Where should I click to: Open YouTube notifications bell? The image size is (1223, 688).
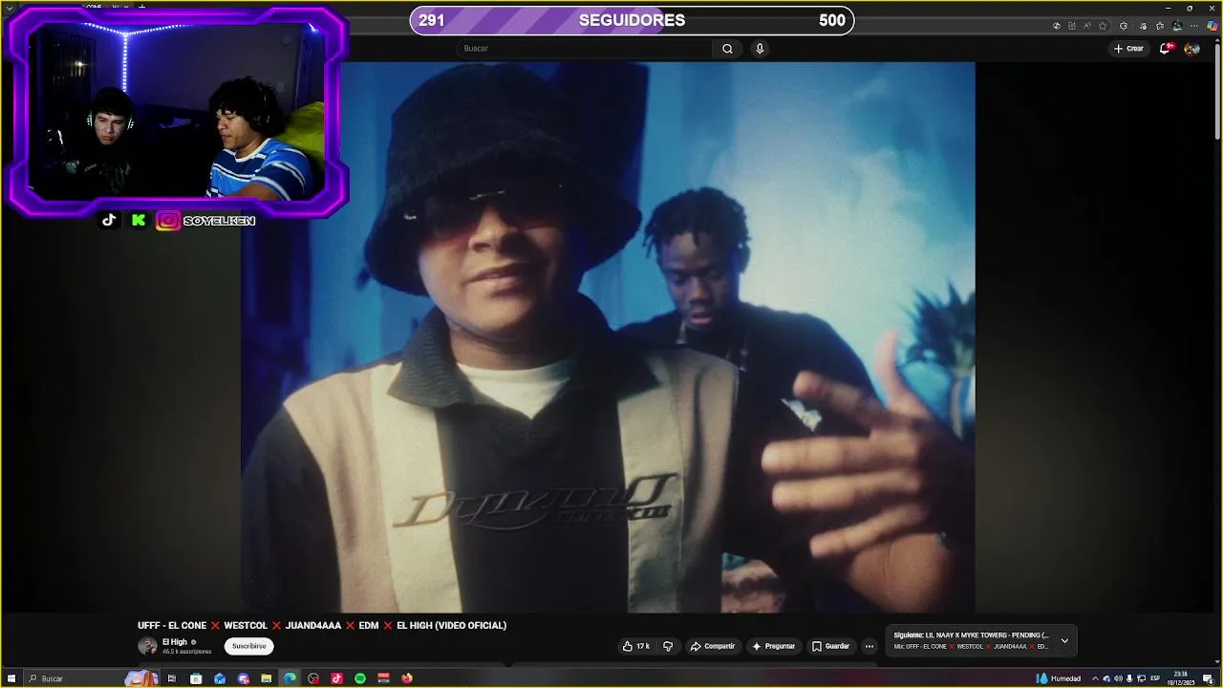1165,49
